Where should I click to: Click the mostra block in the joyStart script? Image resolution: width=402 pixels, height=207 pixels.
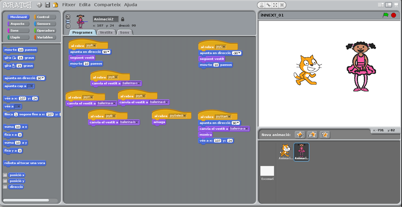point(205,135)
